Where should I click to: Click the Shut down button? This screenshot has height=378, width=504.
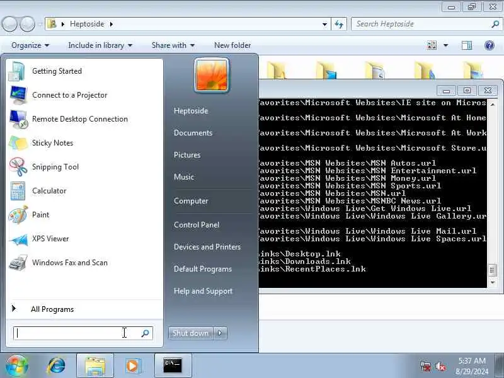coord(191,333)
